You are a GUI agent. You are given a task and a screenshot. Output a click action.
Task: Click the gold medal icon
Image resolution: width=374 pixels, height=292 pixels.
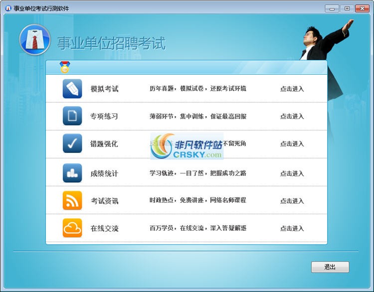pos(65,67)
